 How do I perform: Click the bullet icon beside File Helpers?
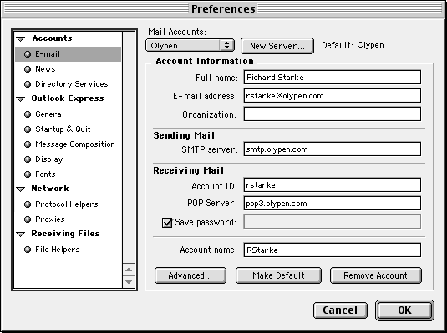28,250
